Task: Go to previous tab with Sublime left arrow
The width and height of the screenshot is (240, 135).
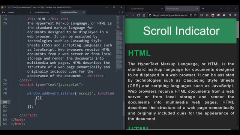Action: click(x=2, y=12)
